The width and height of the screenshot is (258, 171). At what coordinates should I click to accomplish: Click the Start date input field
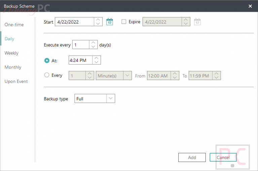point(75,22)
